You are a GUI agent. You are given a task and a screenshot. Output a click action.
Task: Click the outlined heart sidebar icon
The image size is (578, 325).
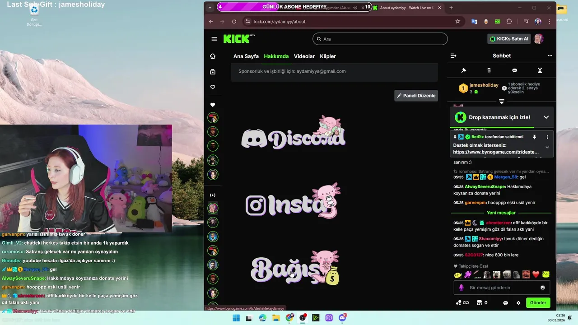point(213,87)
